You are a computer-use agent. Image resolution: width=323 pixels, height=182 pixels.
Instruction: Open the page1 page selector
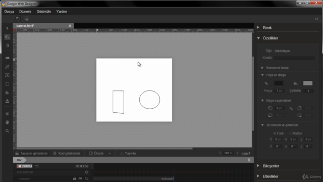click(246, 153)
